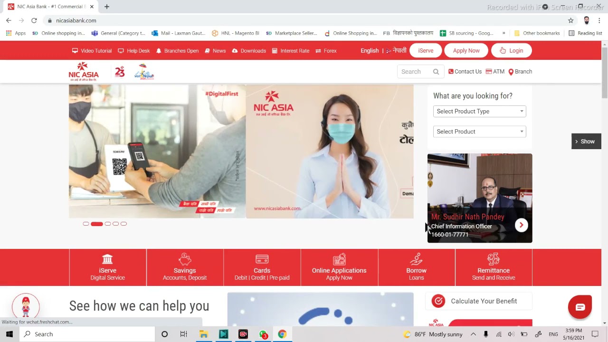Screen dimensions: 608x342
Task: Open the Other bookmarks folder
Action: click(537, 33)
